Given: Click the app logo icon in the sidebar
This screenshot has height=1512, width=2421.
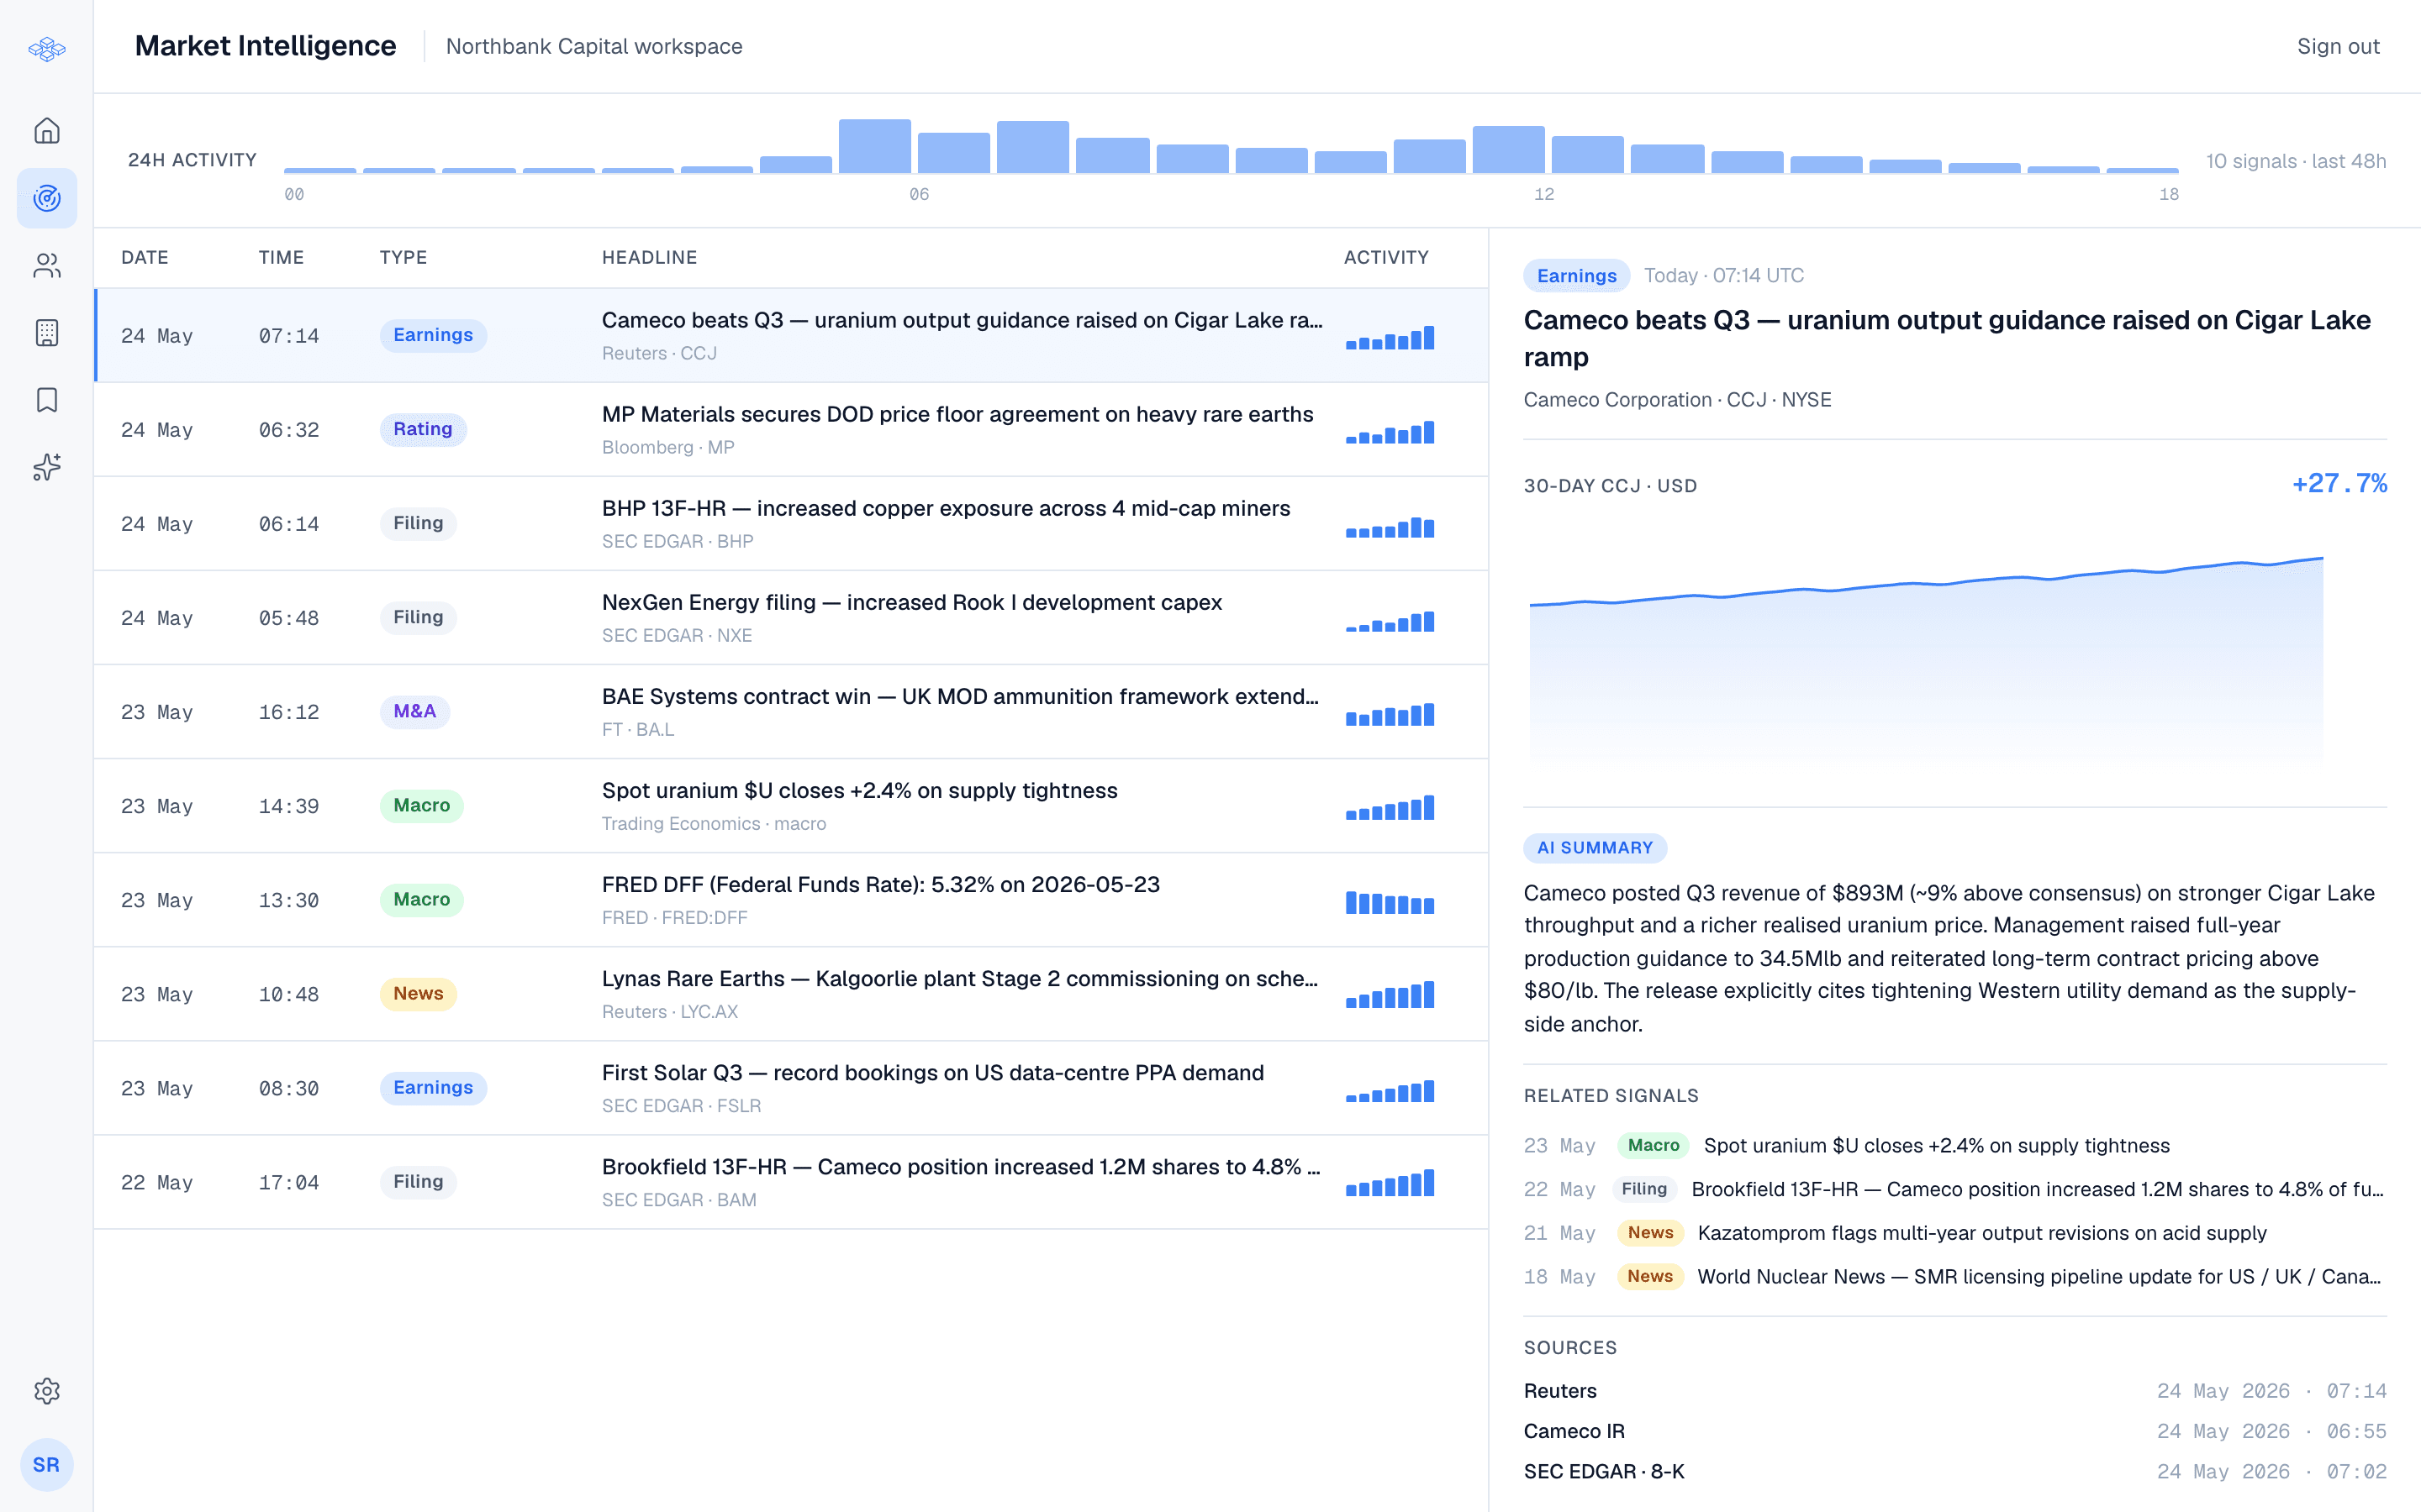Looking at the screenshot, I should tap(47, 48).
